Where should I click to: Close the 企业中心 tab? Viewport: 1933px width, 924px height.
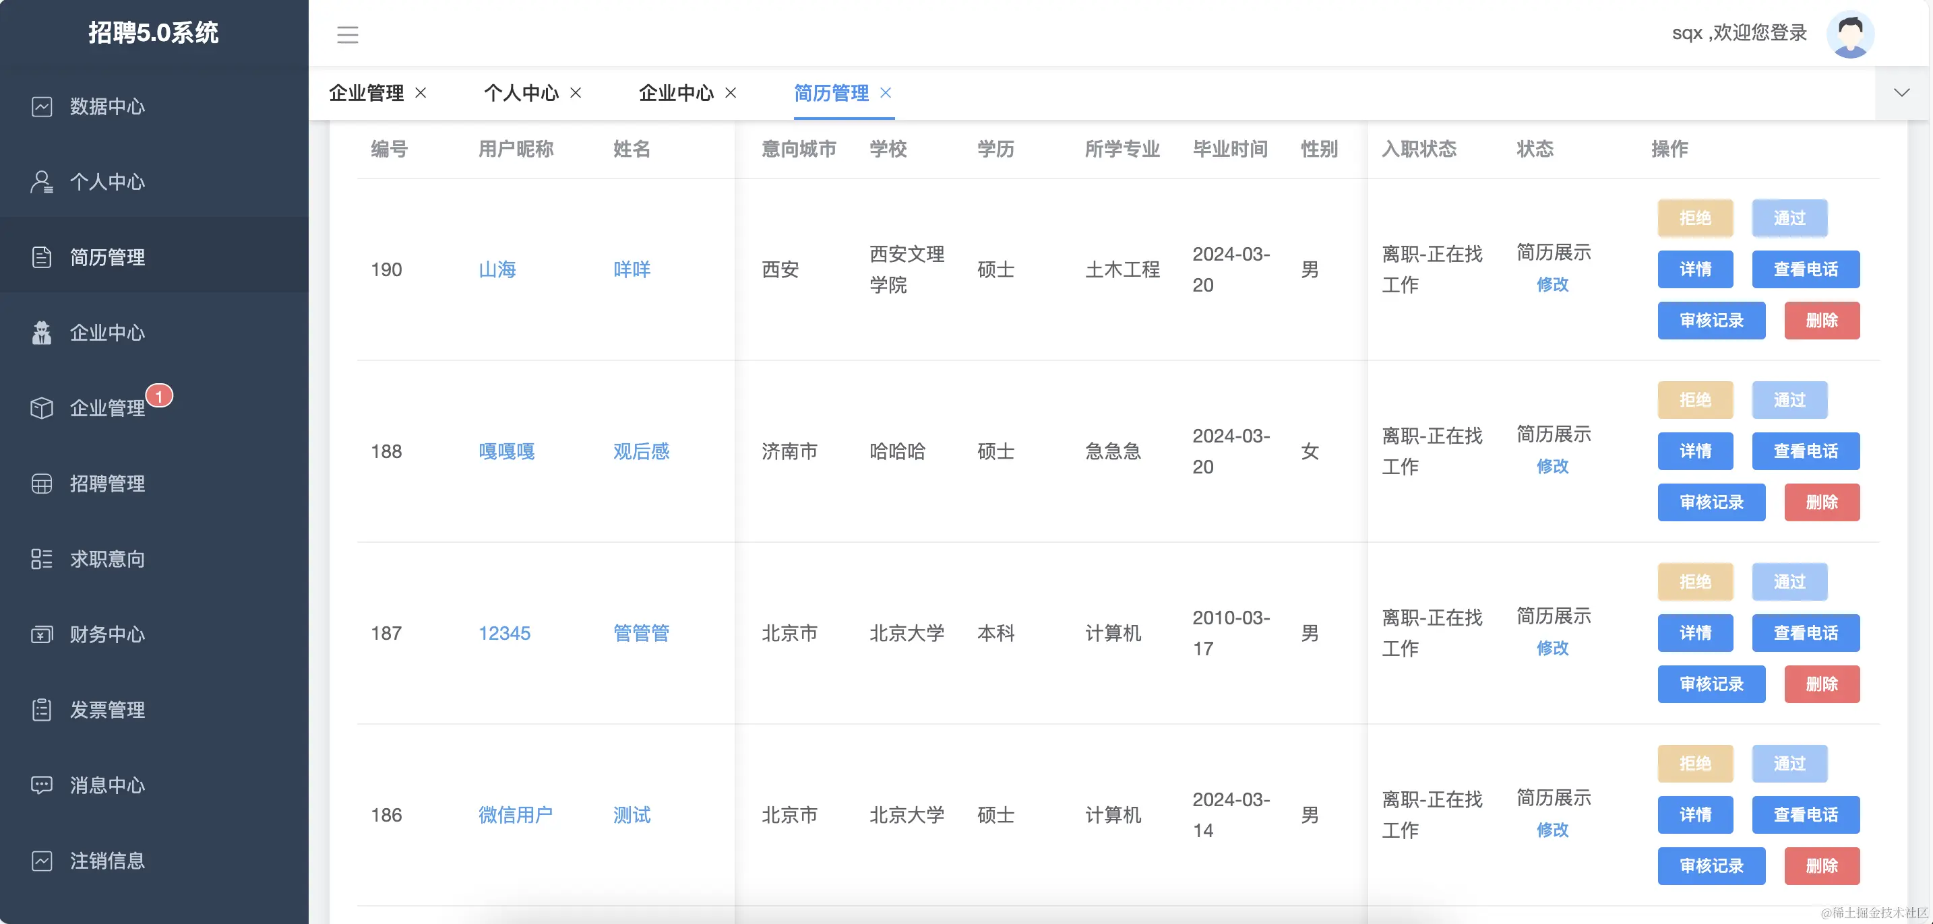(x=731, y=93)
